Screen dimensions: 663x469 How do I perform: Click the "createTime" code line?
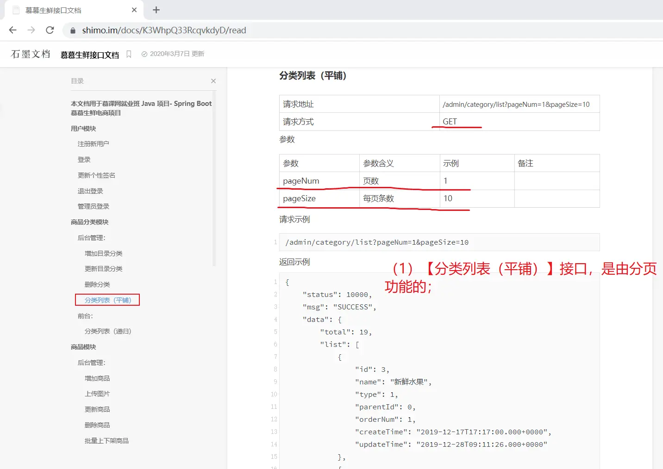pyautogui.click(x=453, y=432)
